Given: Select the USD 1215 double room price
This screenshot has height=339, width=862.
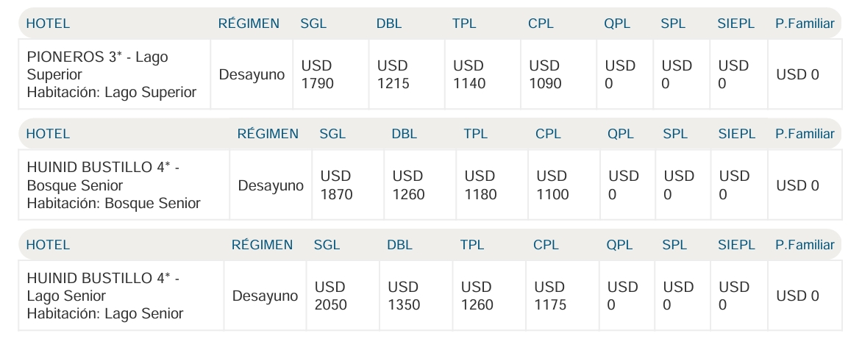Looking at the screenshot, I should pos(393,74).
